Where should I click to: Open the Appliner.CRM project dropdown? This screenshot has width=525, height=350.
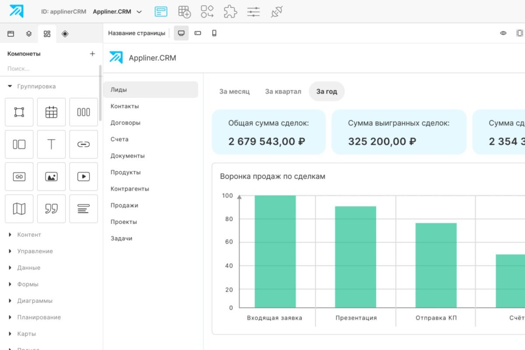tap(117, 12)
